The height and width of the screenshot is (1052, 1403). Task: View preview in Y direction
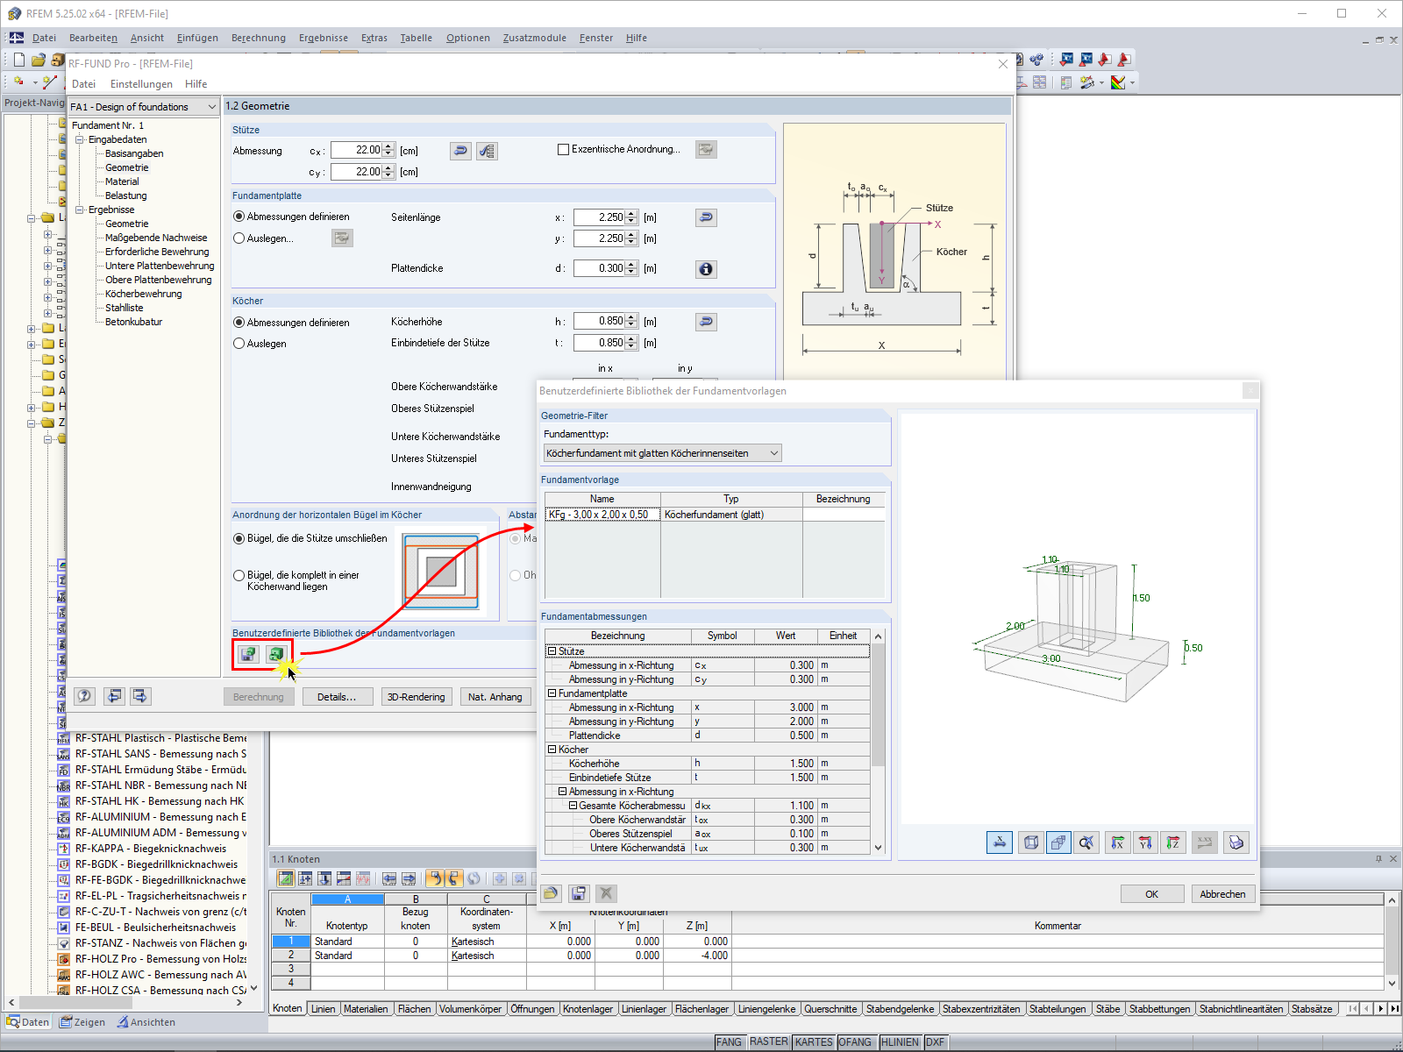click(1145, 842)
